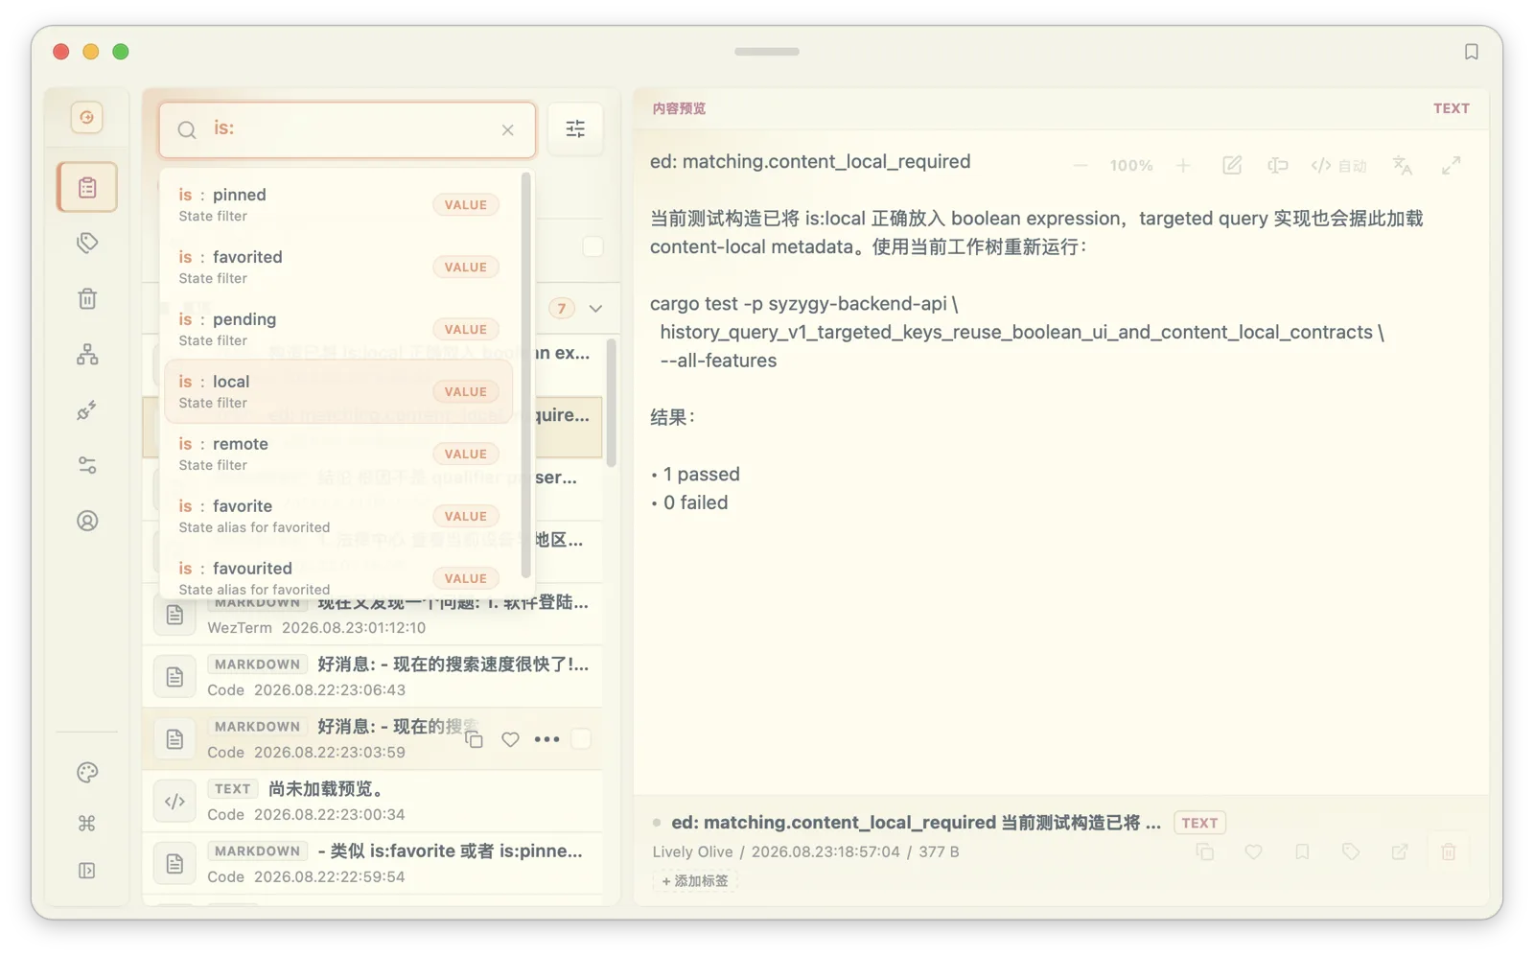
Task: Open more options on 23:03:59 item
Action: click(x=546, y=739)
